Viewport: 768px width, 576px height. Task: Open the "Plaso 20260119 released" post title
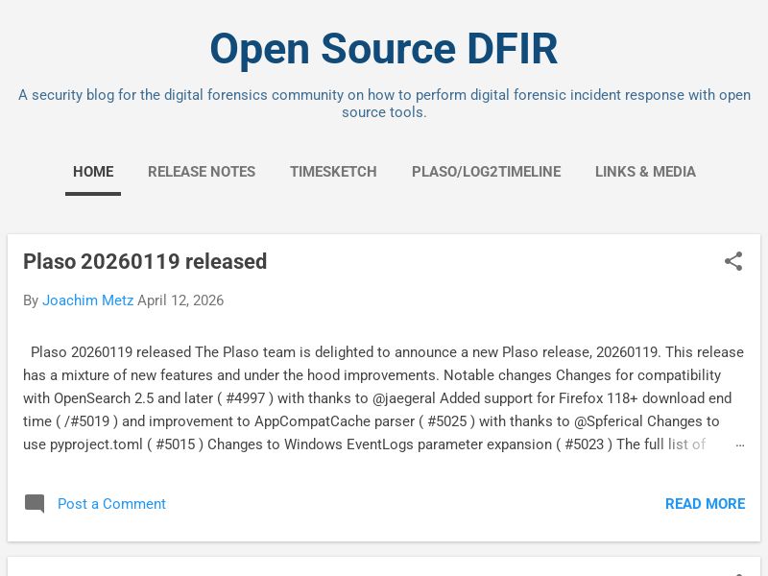pos(145,261)
